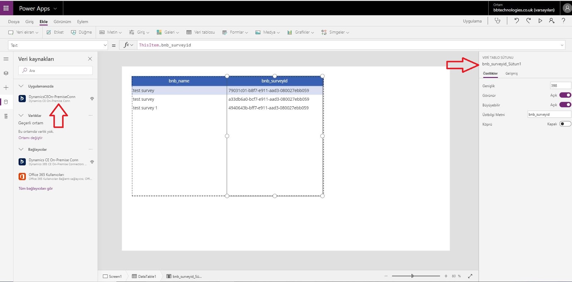Click diamond icon beside Dynamics CE On-Premise Conn

(x=92, y=162)
